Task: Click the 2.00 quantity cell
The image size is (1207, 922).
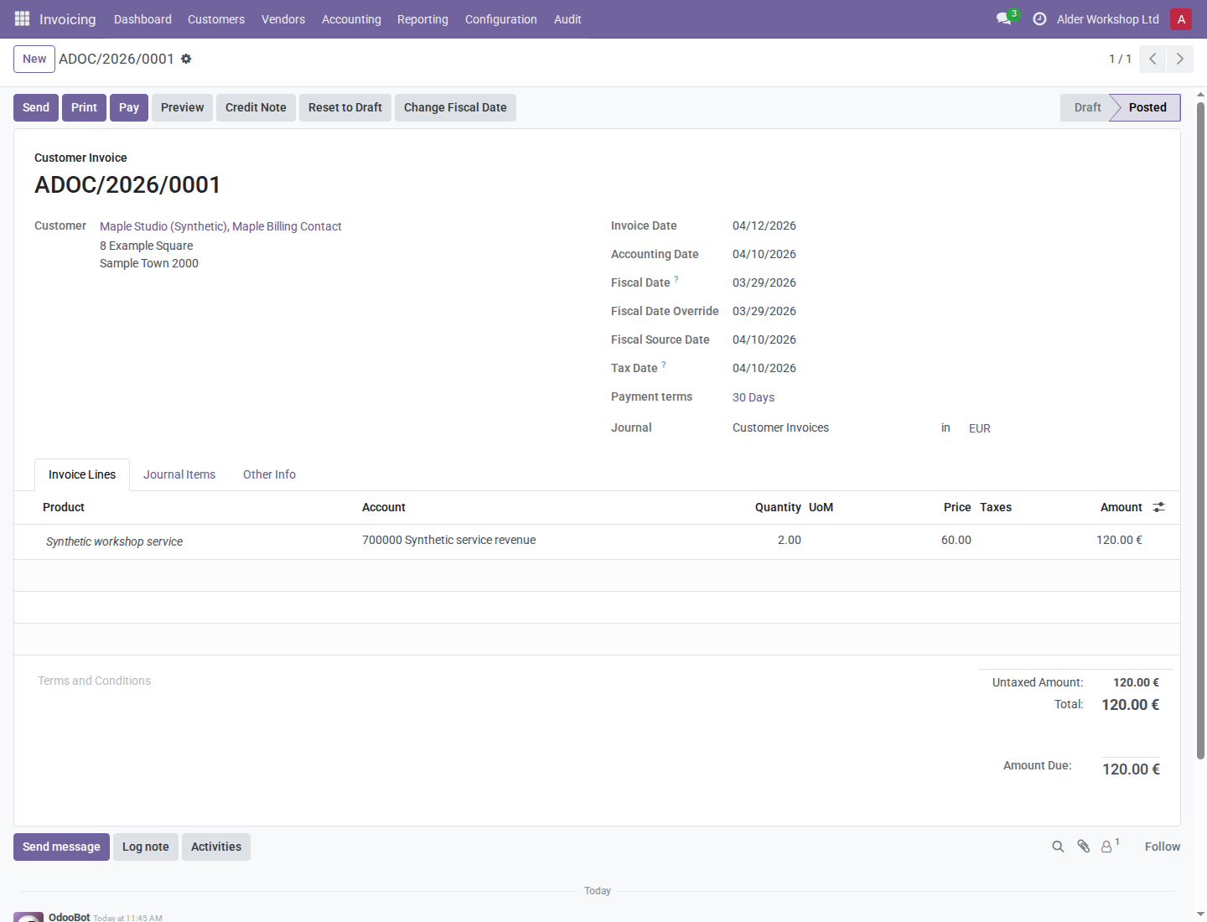Action: click(x=790, y=540)
